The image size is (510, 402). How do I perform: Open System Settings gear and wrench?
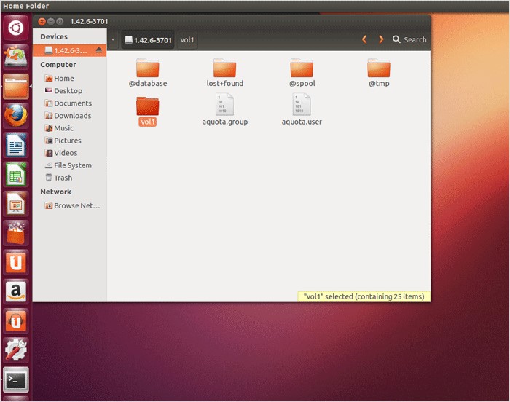tap(15, 350)
